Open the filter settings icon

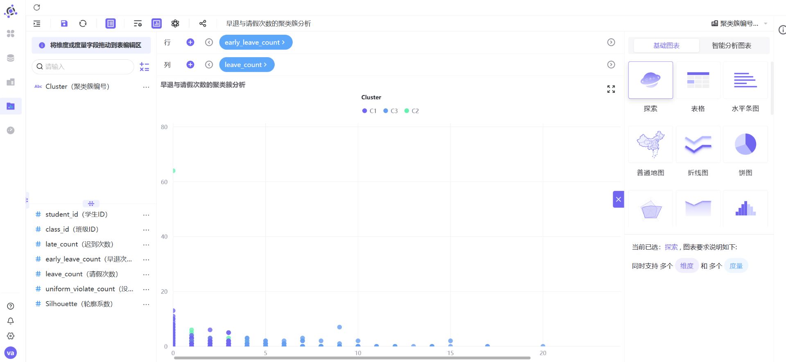(x=138, y=24)
